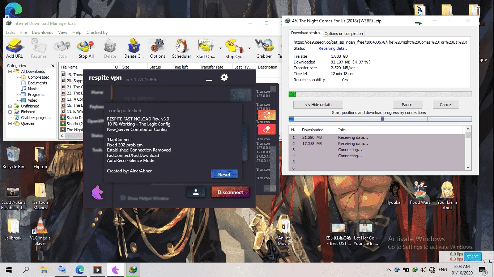
Task: Open respite vpn settings gear
Action: [224, 77]
